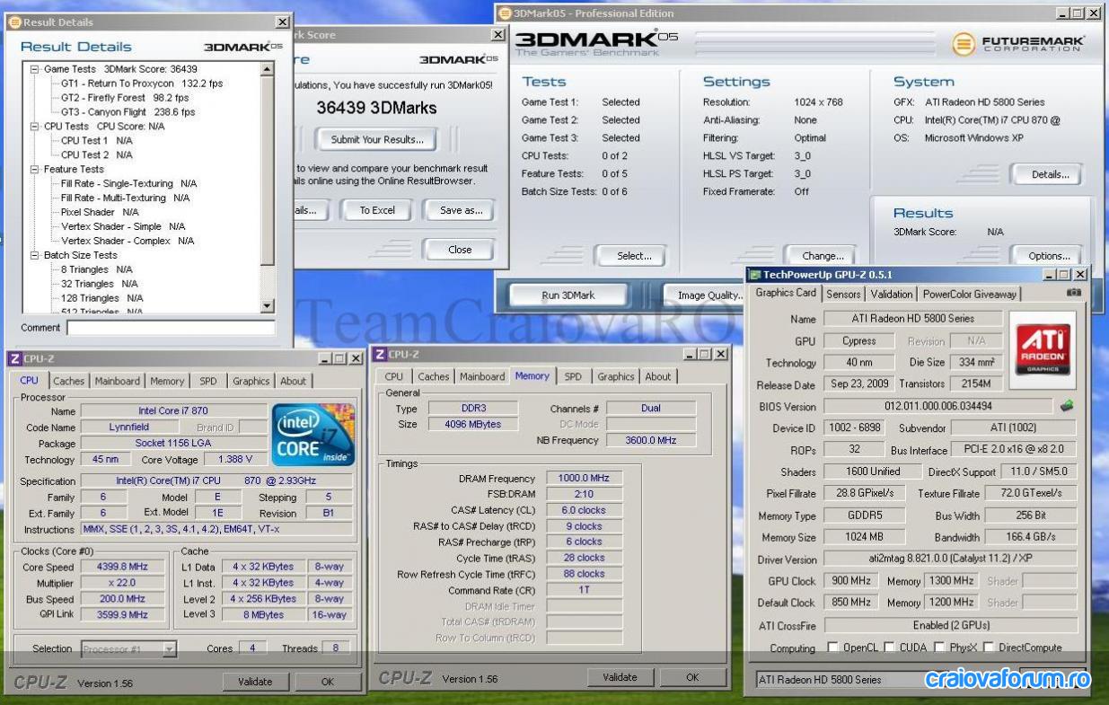Select the CPU Test 1 row
Screen dimensions: 1109x705
[x=97, y=141]
